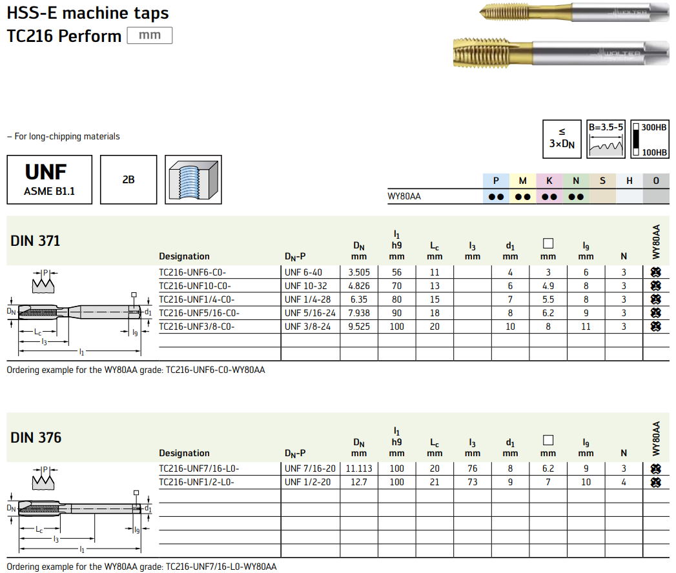Click the rotated WY80AA header in DIN 376 table
The width and height of the screenshot is (676, 573).
pos(656,439)
